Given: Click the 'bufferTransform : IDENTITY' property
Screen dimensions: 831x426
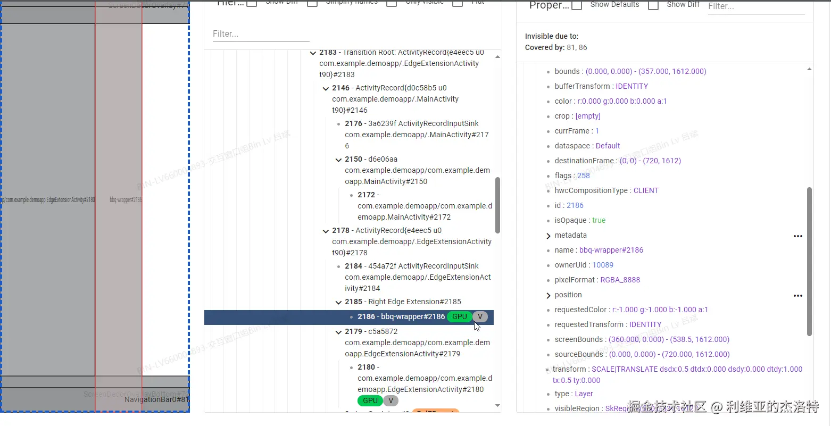Looking at the screenshot, I should coord(601,86).
